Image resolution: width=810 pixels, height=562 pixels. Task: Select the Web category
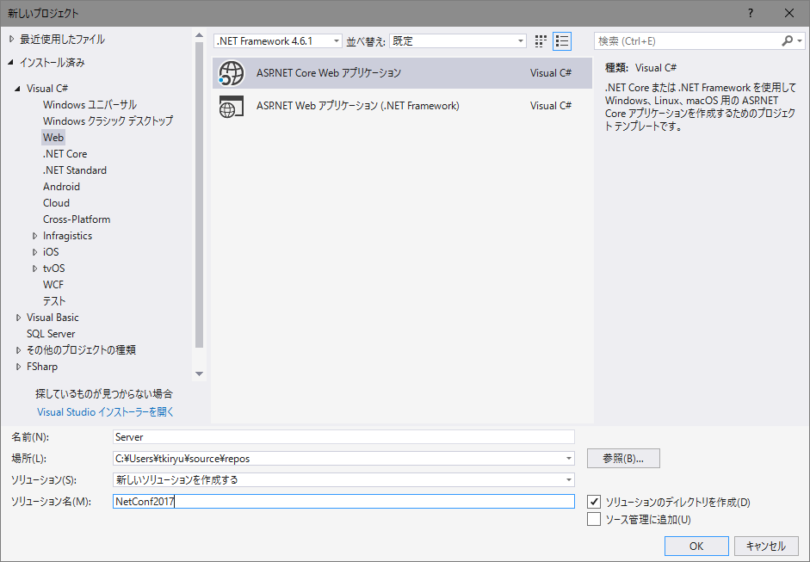pos(53,138)
